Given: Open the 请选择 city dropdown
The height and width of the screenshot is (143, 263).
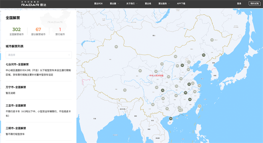Looking at the screenshot, I should pos(39,55).
